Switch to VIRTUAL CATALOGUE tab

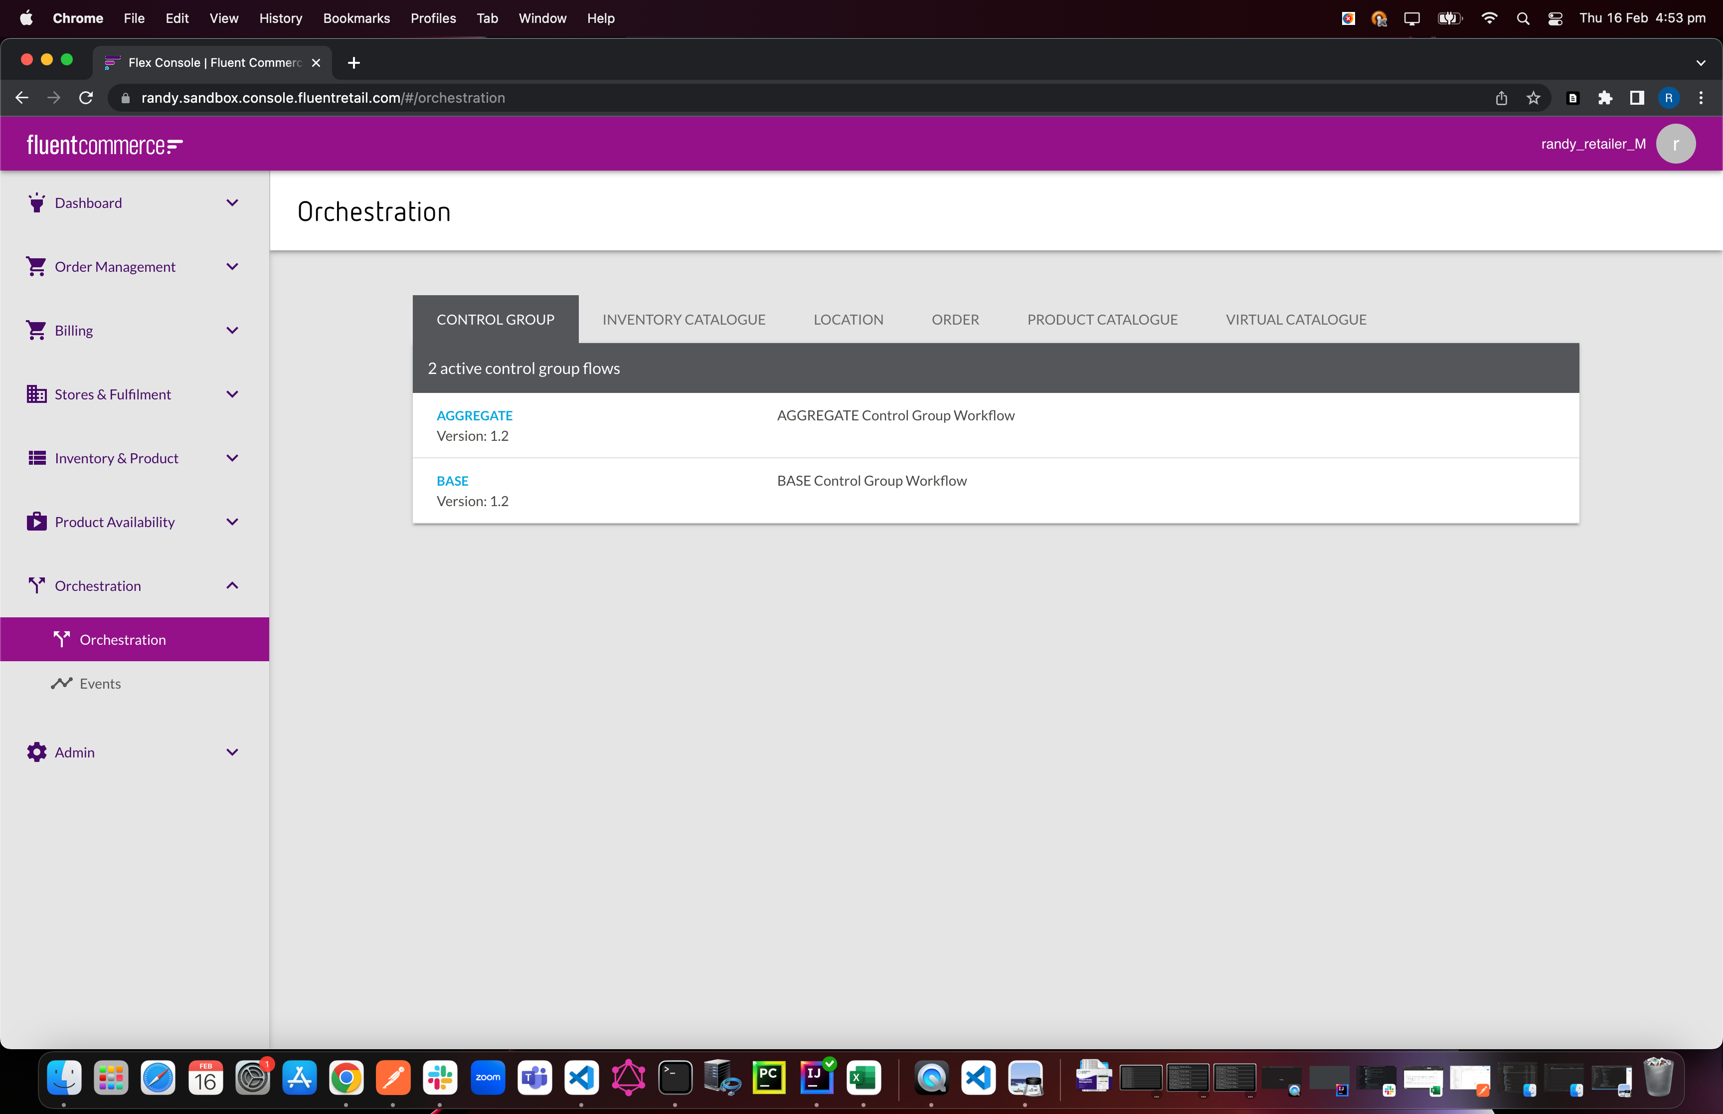point(1296,319)
